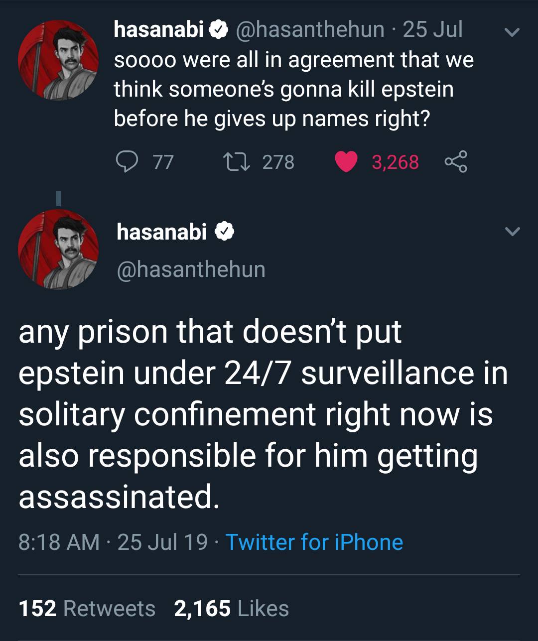
Task: Click the verified badge on the second tweet
Action: 225,230
